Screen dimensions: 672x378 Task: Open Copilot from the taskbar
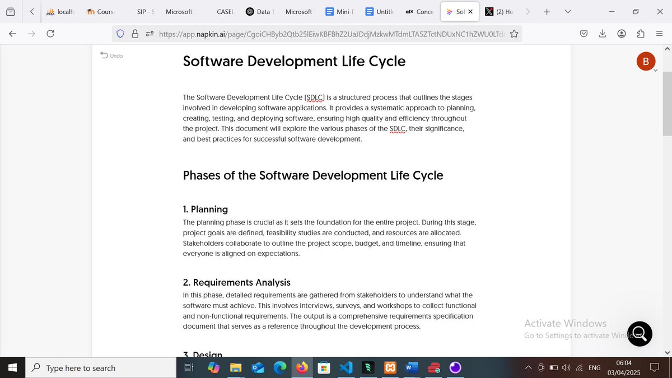(213, 368)
